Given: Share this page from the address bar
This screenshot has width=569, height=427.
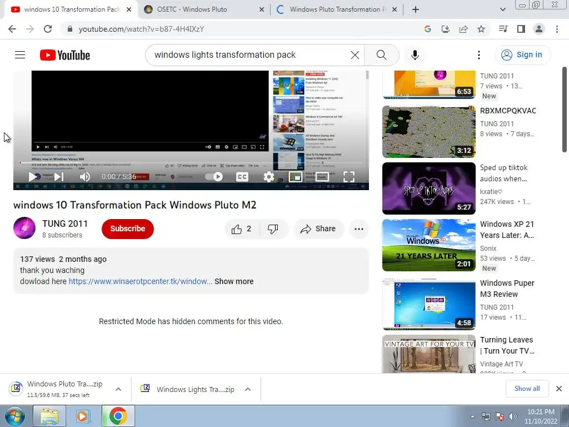Looking at the screenshot, I should 463,29.
